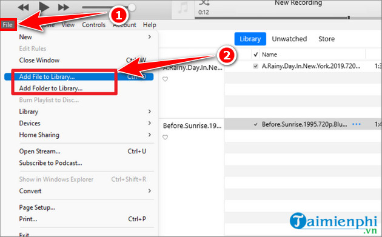
Task: Choose Page Setup
Action: [x=79, y=207]
